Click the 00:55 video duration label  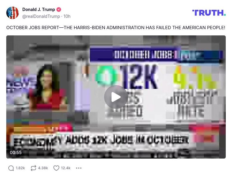coord(16,153)
